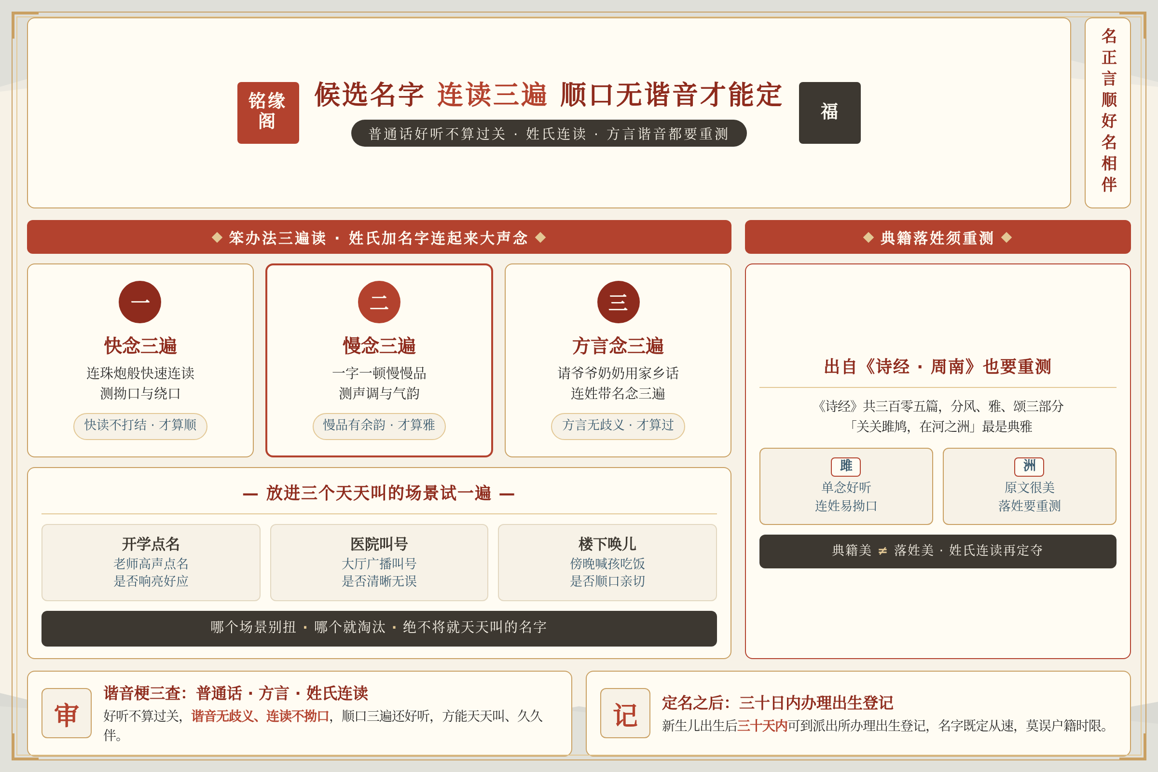The height and width of the screenshot is (772, 1158).
Task: Click the text 落姓要重测 in 洲 card
Action: (x=1029, y=506)
